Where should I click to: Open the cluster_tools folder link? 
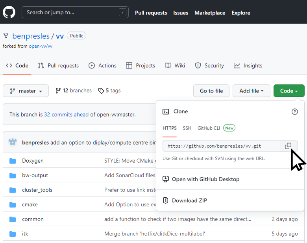[x=37, y=190]
